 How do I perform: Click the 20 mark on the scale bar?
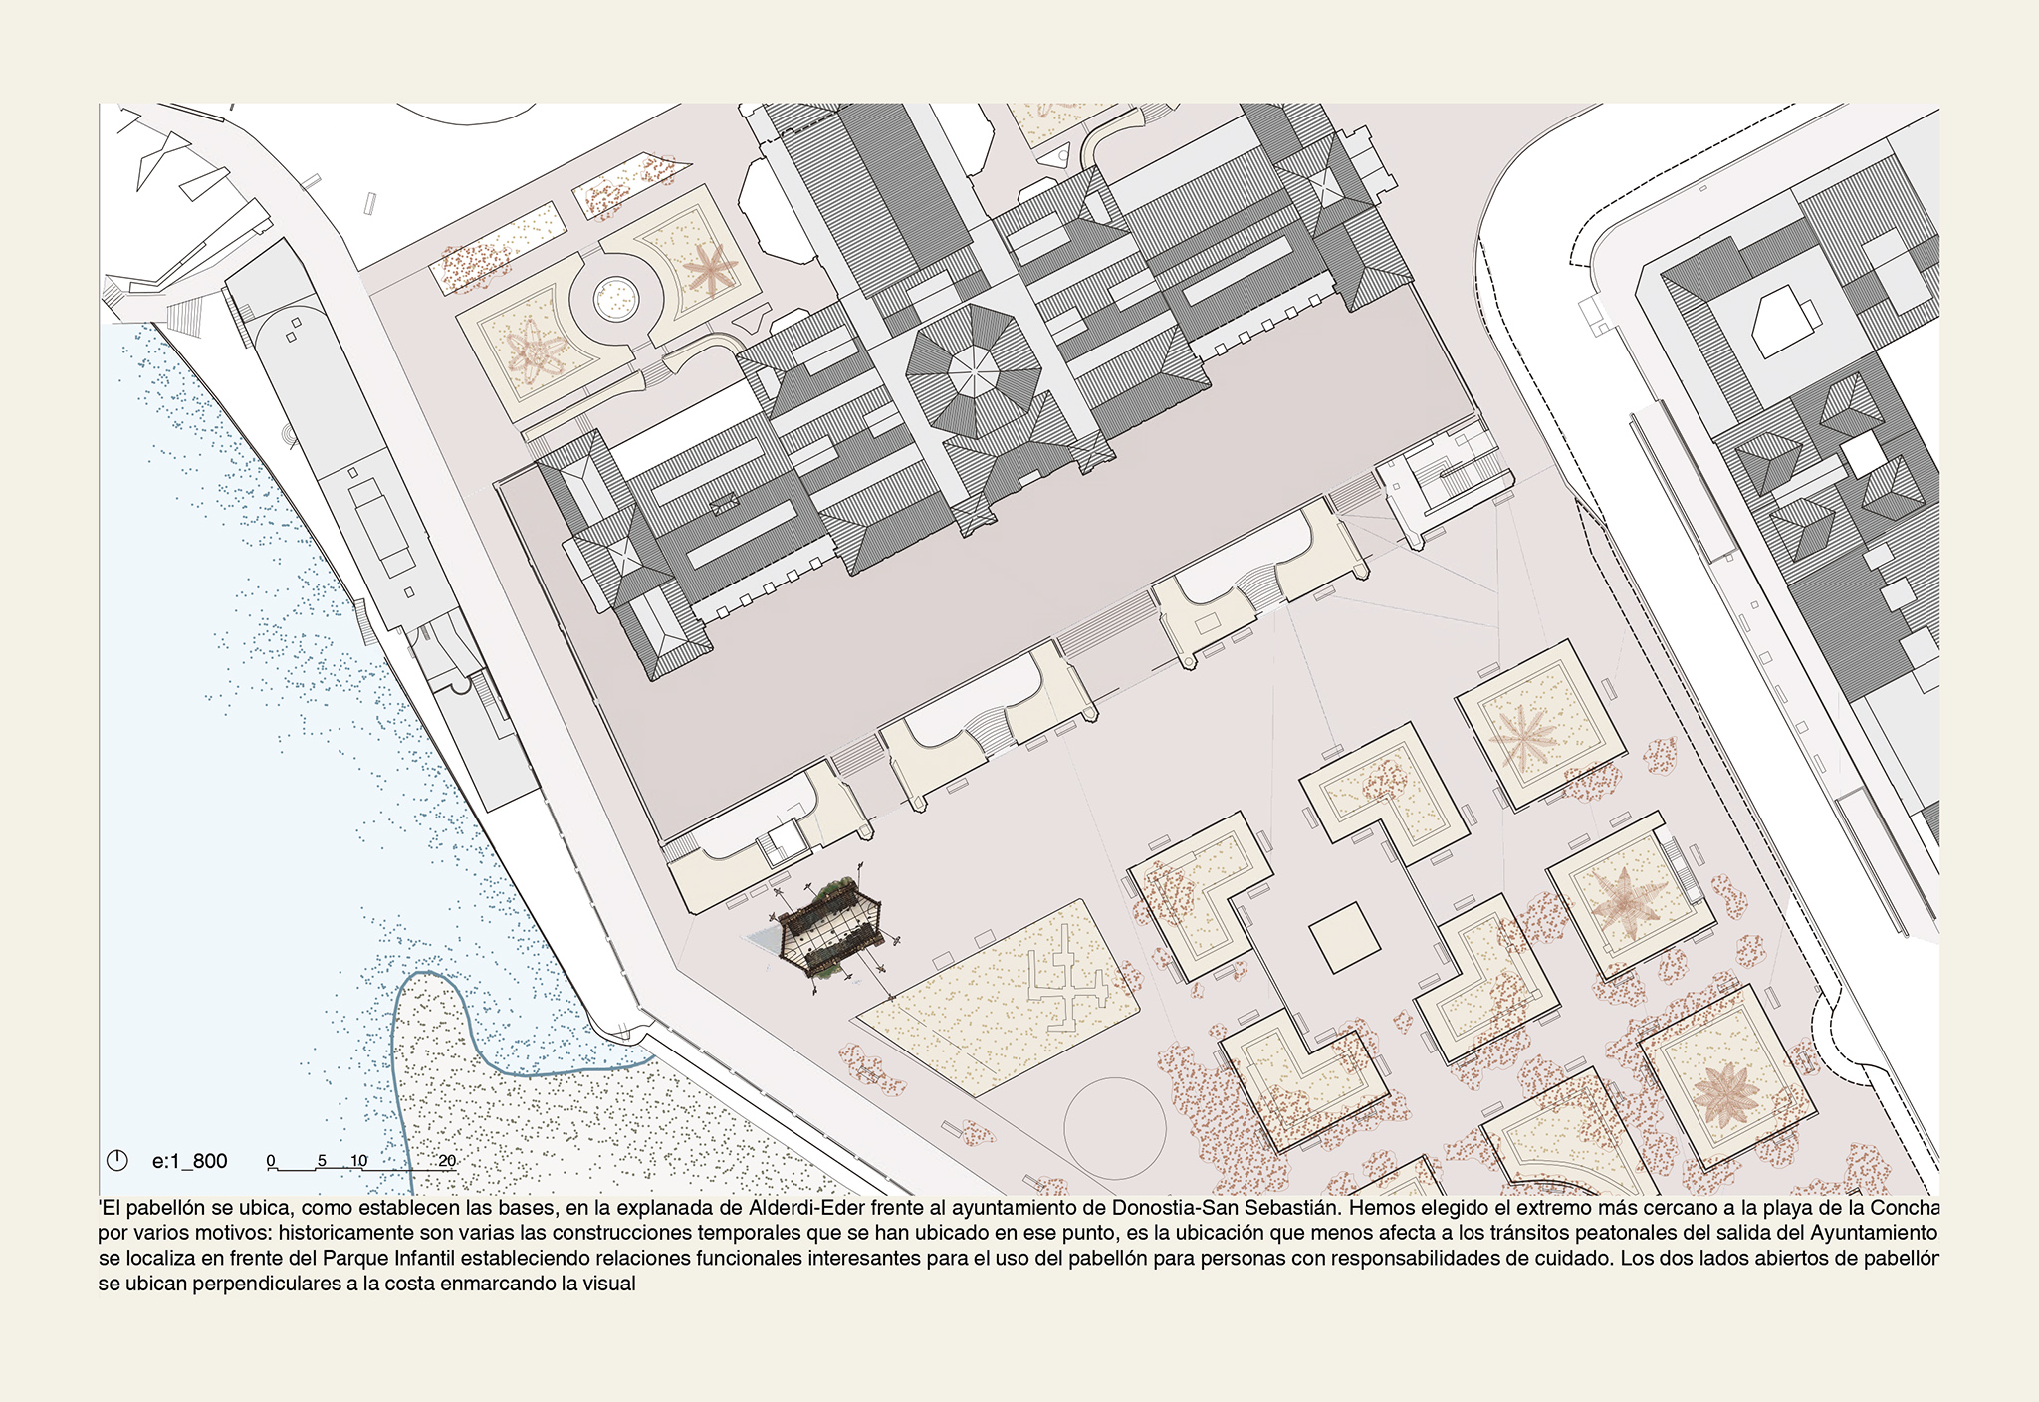(447, 1161)
